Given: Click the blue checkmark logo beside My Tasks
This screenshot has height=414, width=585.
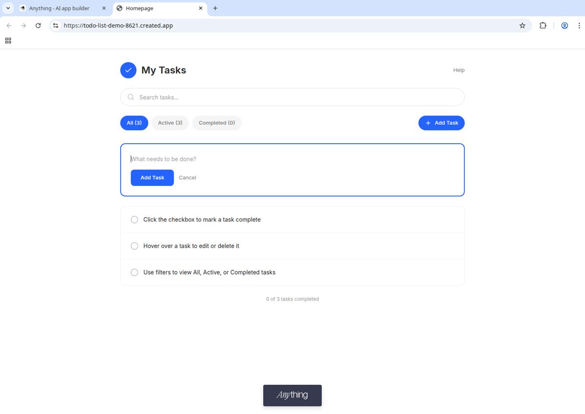Looking at the screenshot, I should point(128,70).
